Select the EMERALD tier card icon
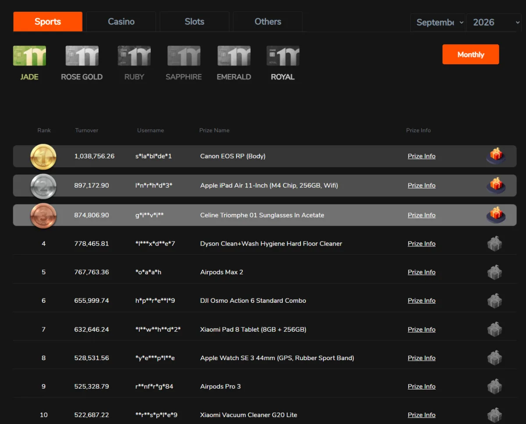Image resolution: width=526 pixels, height=424 pixels. (x=234, y=56)
